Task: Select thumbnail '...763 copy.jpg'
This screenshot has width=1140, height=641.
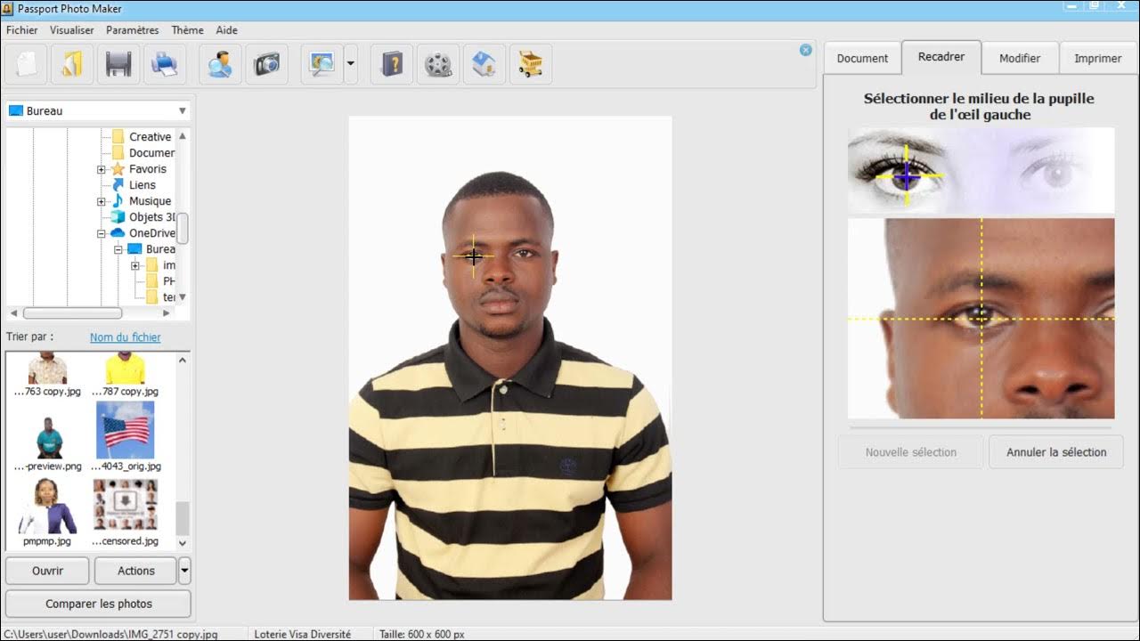Action: click(48, 375)
